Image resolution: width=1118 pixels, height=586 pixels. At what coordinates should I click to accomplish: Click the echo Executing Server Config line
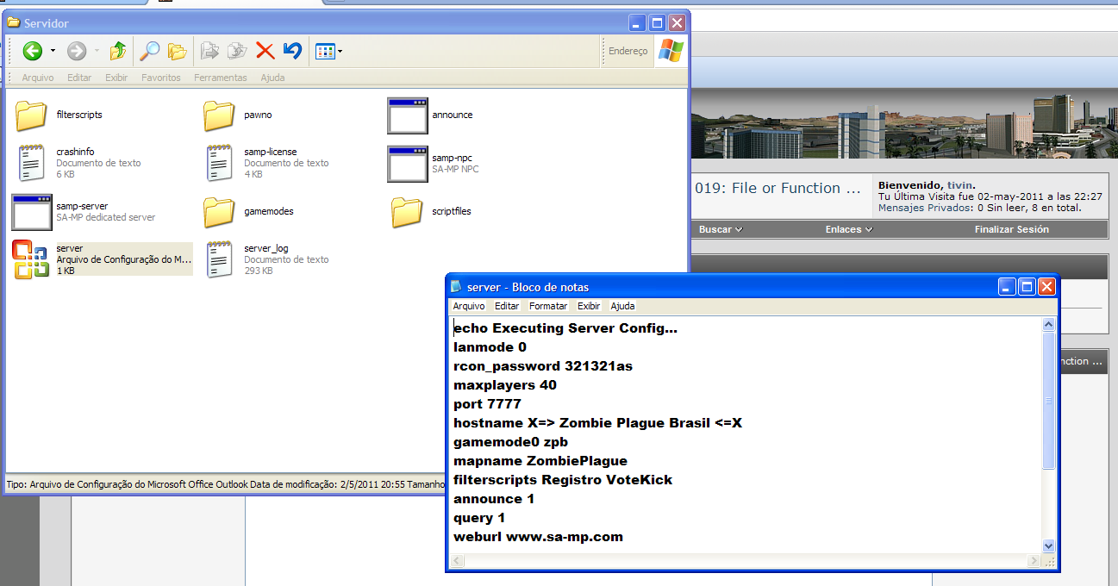565,328
